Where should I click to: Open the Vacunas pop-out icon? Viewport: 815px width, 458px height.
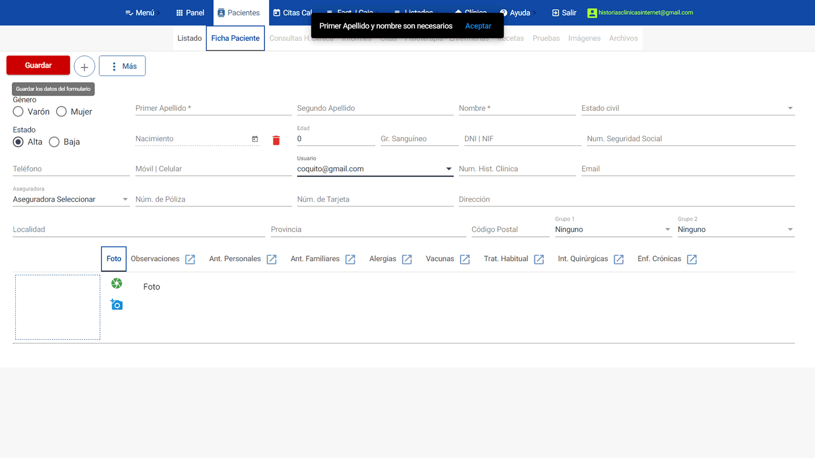click(x=465, y=260)
